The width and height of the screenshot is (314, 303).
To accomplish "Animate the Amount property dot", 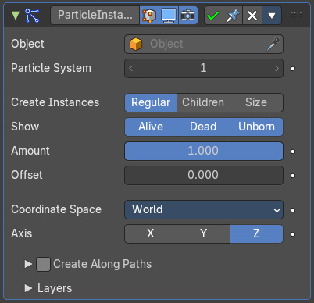I will tap(293, 151).
